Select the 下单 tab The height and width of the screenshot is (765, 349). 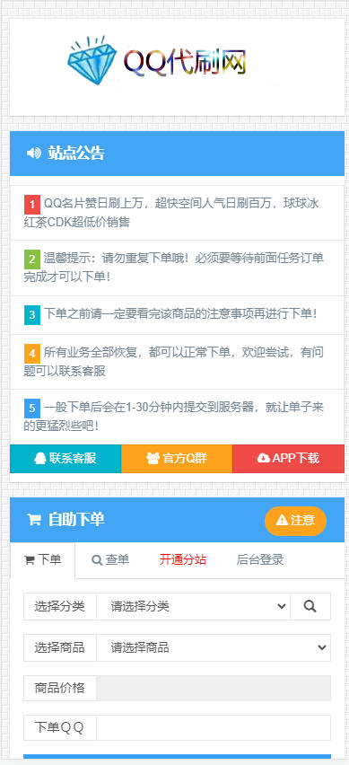pos(42,560)
